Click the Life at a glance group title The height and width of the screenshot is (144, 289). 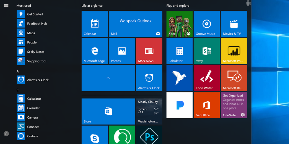click(x=92, y=6)
